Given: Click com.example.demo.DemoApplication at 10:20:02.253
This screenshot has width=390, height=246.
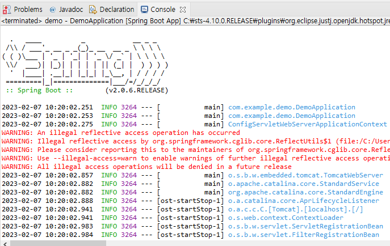Looking at the screenshot, I should pyautogui.click(x=292, y=116).
